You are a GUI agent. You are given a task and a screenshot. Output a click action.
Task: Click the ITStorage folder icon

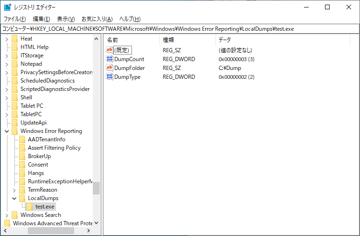pyautogui.click(x=15, y=56)
